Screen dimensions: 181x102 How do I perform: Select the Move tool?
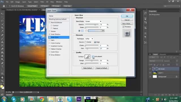coord(2,14)
